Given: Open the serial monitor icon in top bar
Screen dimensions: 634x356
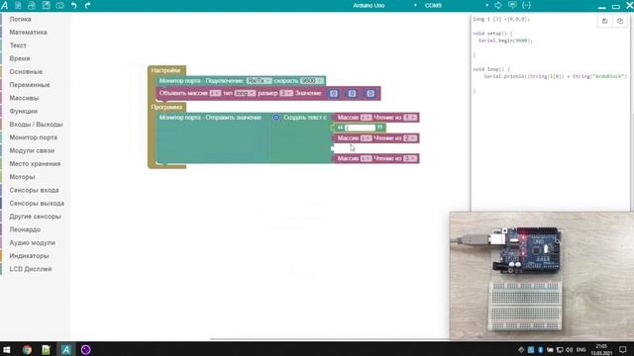Looking at the screenshot, I should point(512,5).
